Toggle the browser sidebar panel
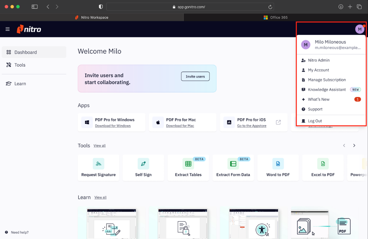368x239 pixels. pyautogui.click(x=35, y=7)
